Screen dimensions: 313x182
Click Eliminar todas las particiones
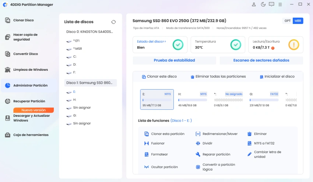[x=218, y=77]
